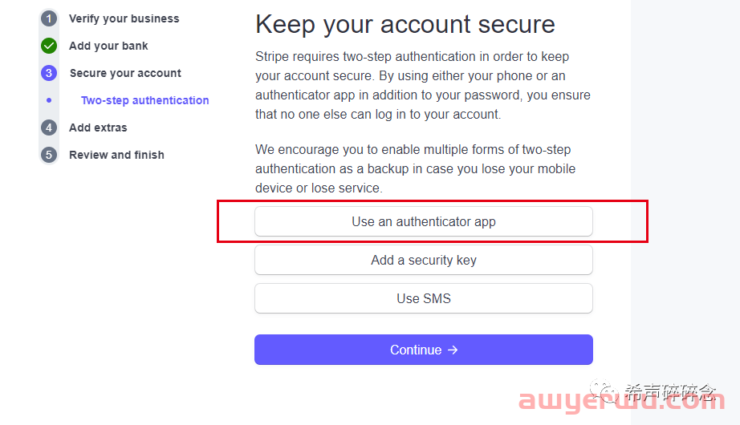The width and height of the screenshot is (740, 425).
Task: Select the Secure your account step
Action: pos(125,73)
